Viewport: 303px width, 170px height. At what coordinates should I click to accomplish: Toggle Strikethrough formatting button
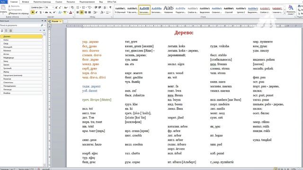tap(46, 12)
